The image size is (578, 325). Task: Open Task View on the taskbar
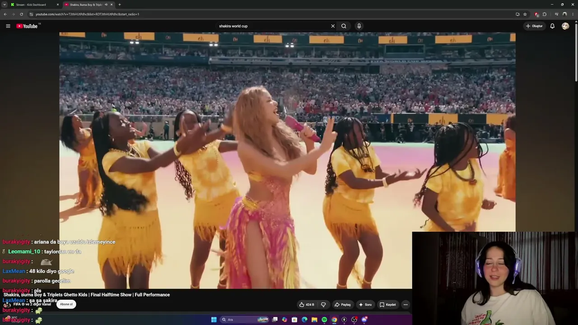pos(275,320)
